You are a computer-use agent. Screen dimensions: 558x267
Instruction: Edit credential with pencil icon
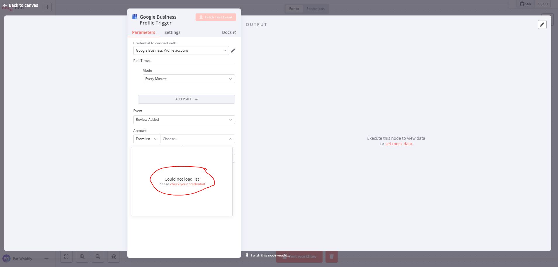pyautogui.click(x=233, y=50)
